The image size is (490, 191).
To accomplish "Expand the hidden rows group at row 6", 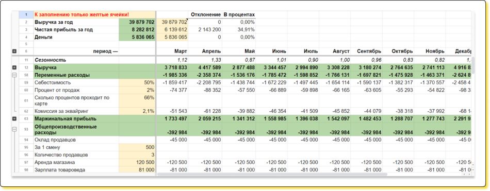I will (x=14, y=51).
